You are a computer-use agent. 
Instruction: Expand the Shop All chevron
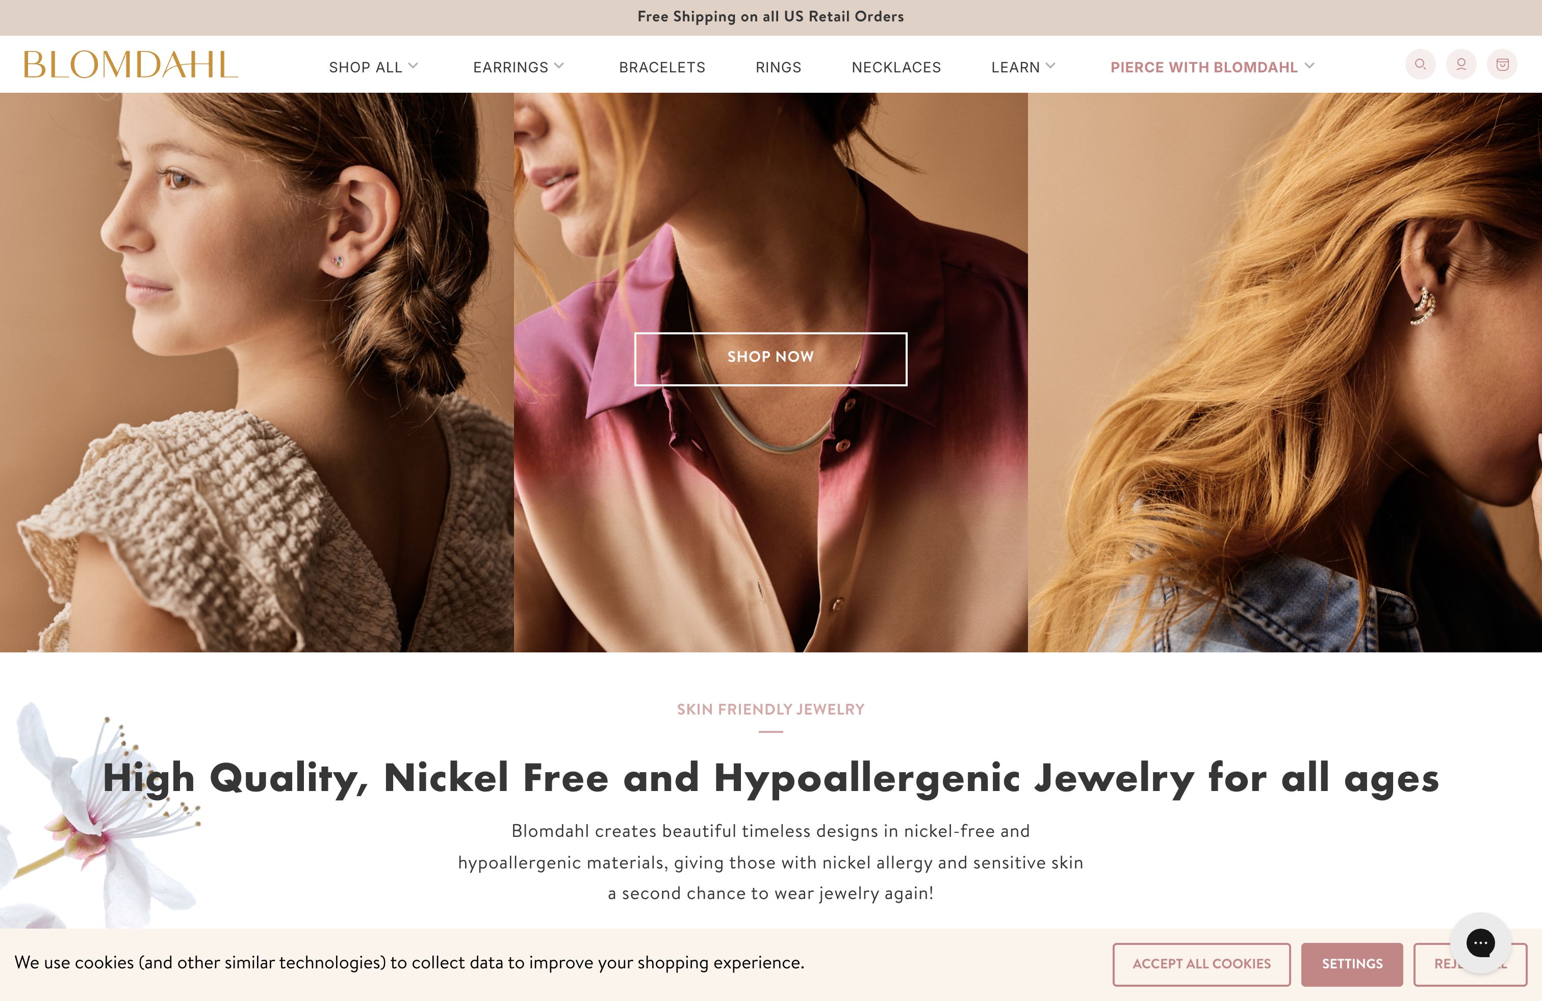point(414,65)
